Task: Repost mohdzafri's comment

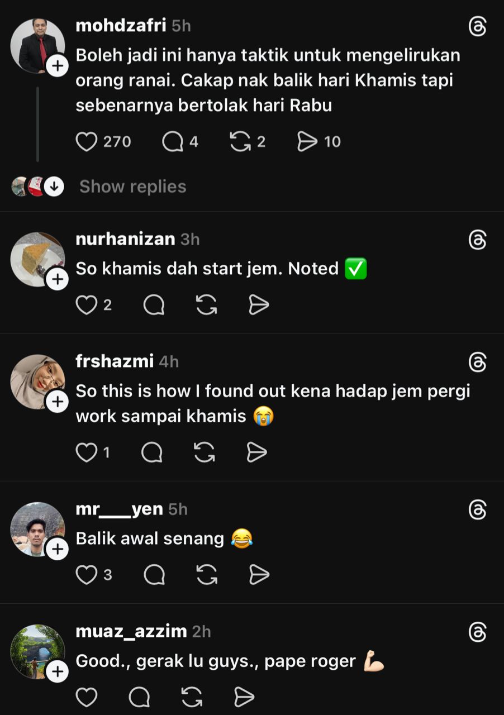Action: 240,142
